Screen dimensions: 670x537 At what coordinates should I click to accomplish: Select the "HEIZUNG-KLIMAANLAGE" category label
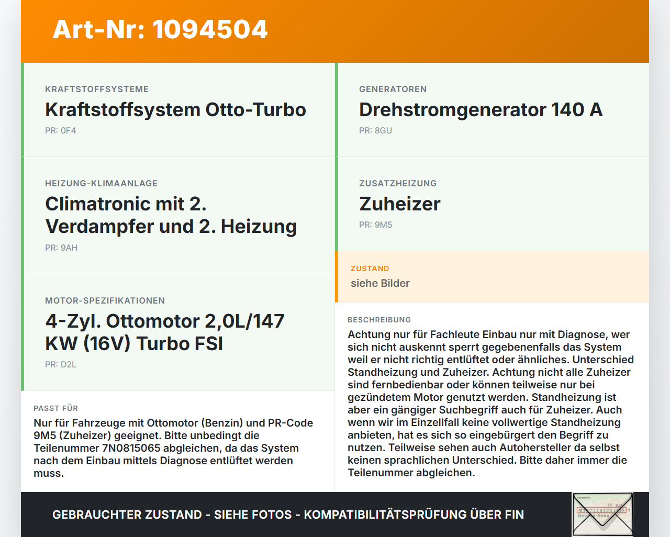(x=102, y=183)
